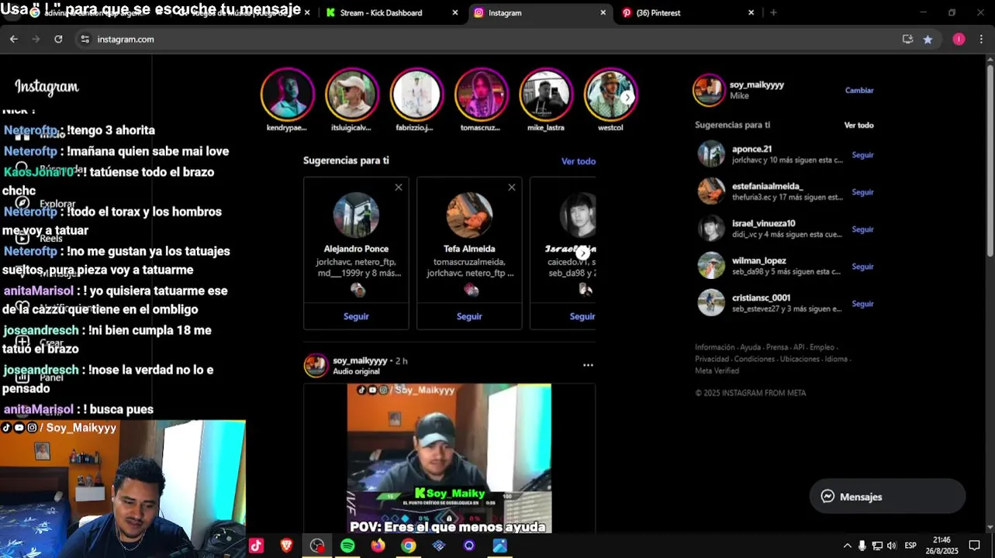Open the Privacidad footer link

(711, 360)
